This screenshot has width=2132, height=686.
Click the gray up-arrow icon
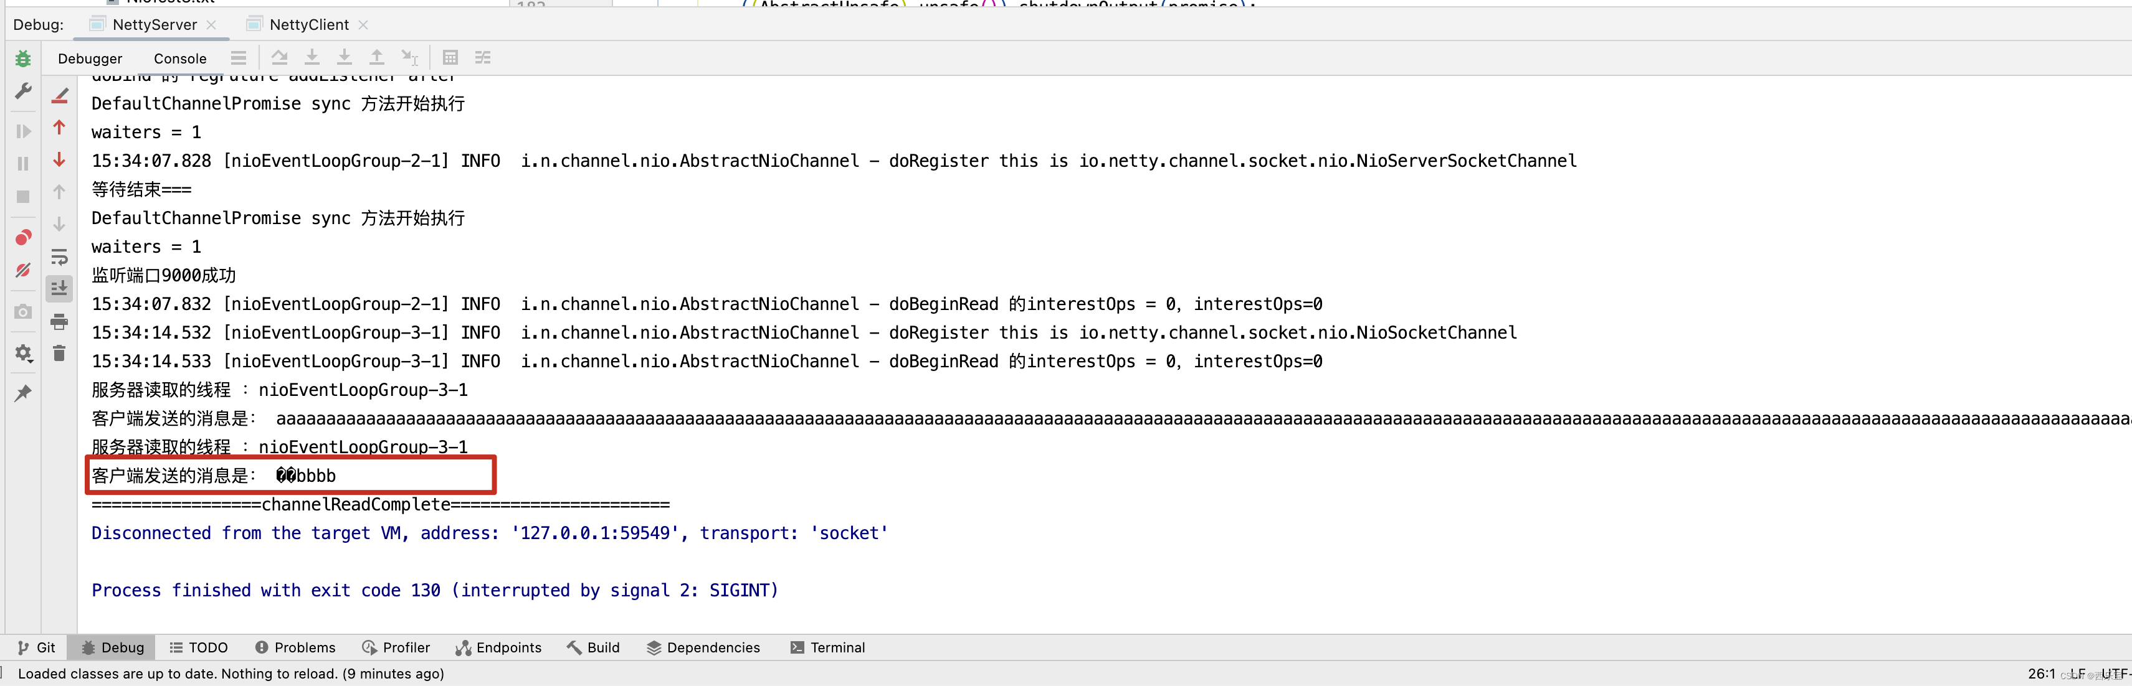tap(60, 192)
